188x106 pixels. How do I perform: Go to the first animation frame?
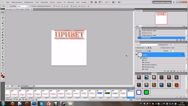[17, 100]
